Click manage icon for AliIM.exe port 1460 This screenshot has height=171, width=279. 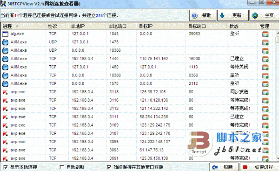(266, 67)
